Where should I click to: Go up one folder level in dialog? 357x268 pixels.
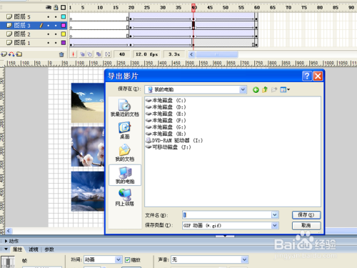tap(265, 89)
